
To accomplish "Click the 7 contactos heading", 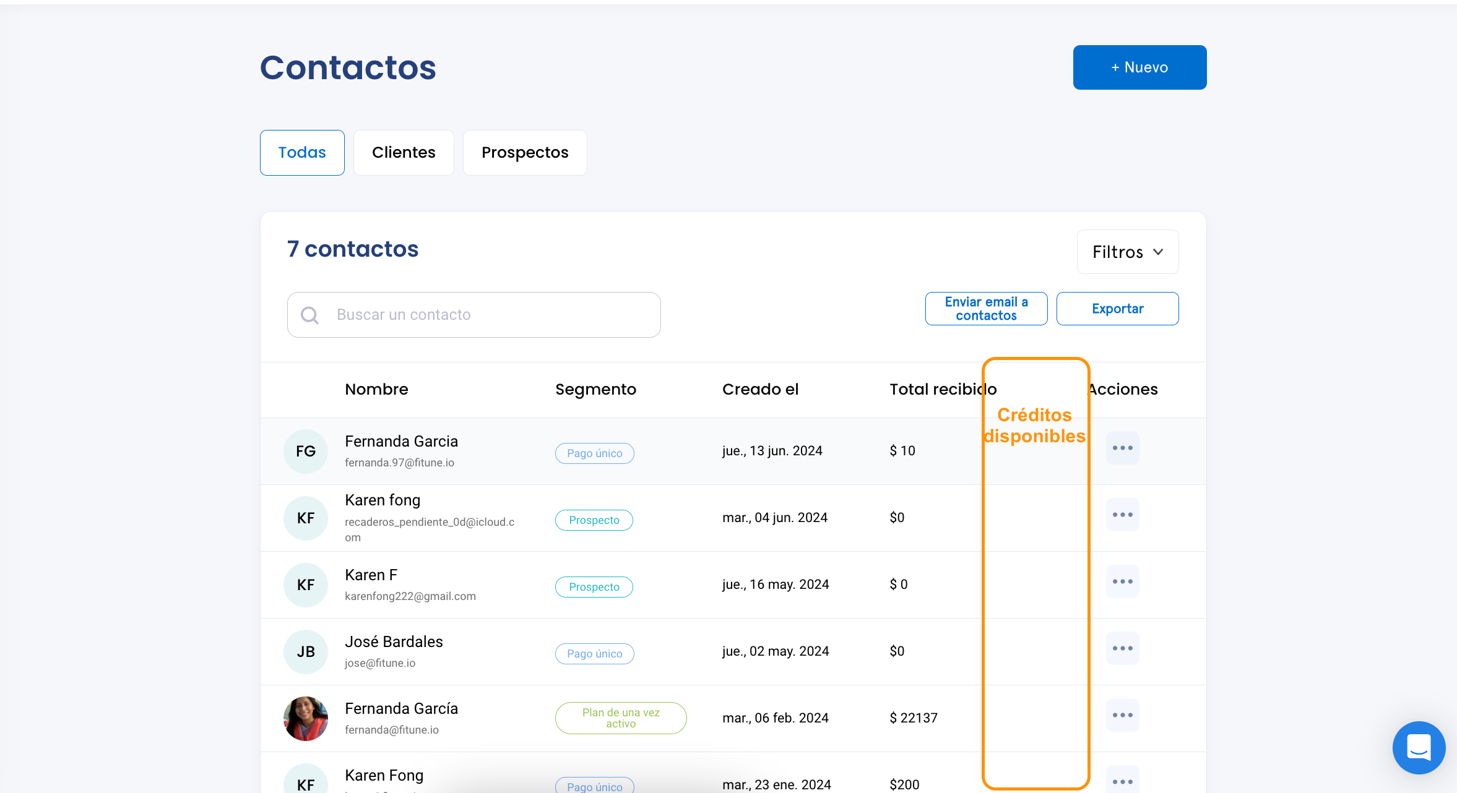I will (x=353, y=249).
